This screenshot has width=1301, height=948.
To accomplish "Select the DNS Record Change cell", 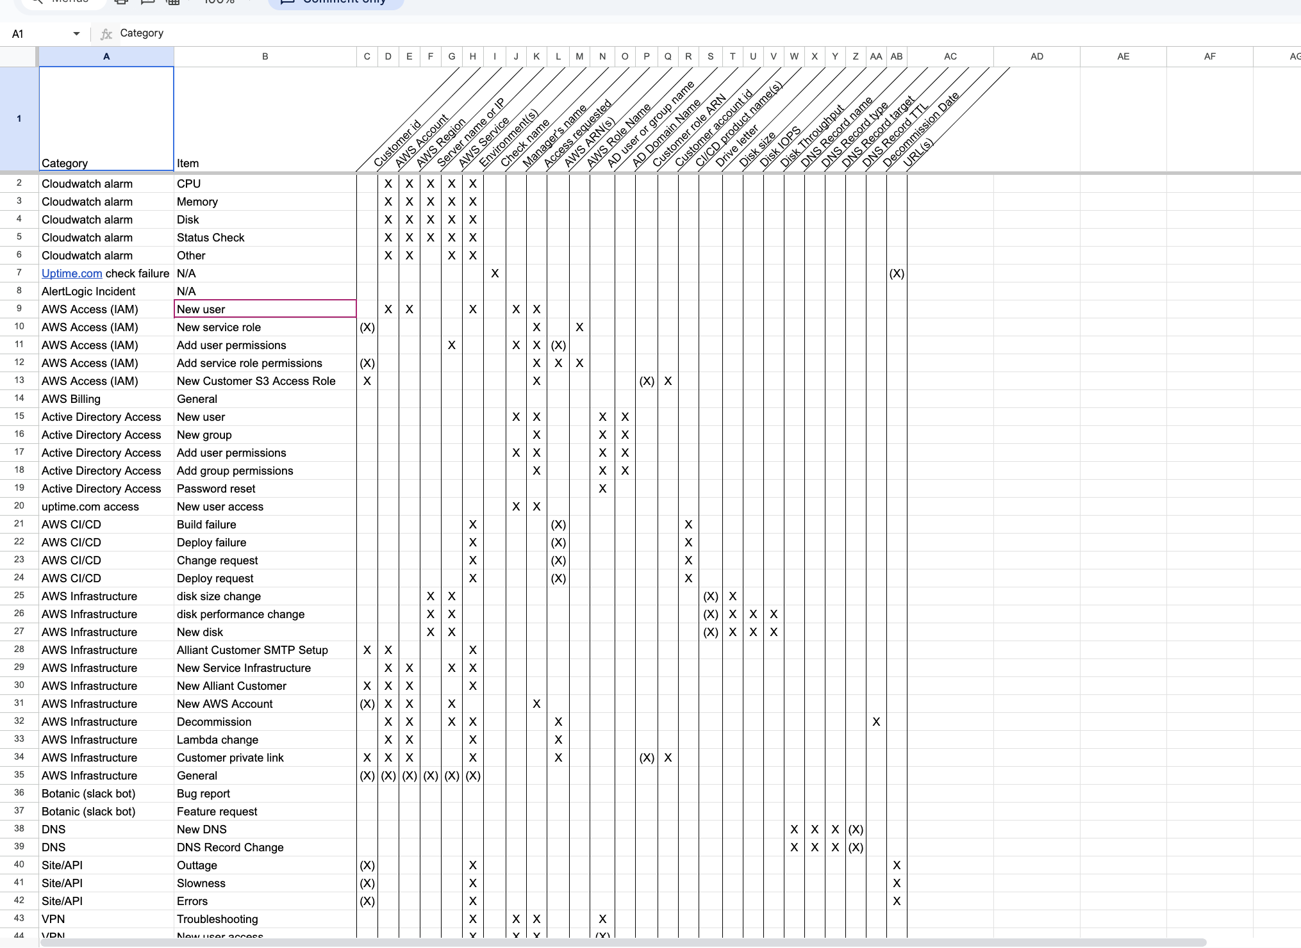I will [265, 847].
